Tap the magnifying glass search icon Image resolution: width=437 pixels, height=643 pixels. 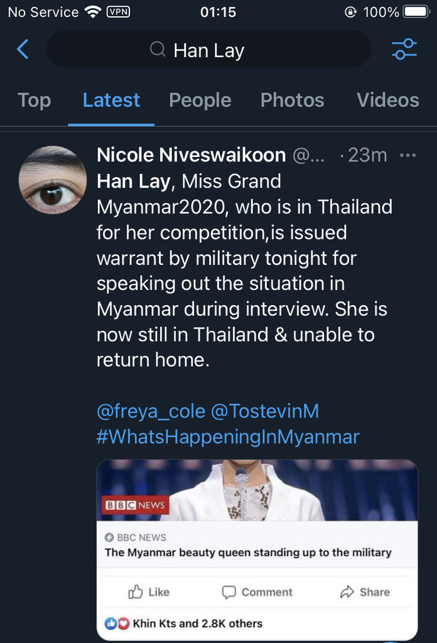tap(158, 50)
